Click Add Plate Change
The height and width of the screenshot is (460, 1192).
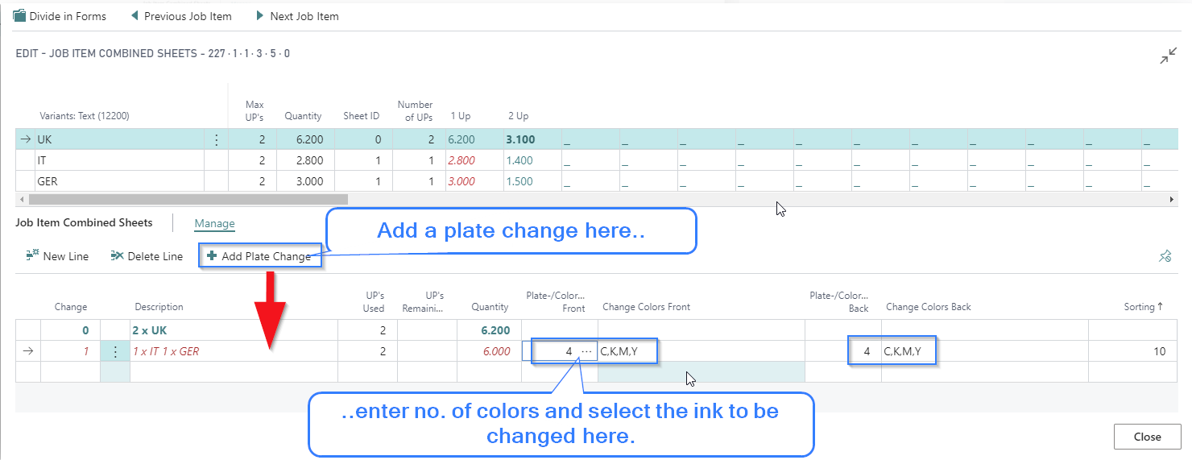tap(259, 256)
